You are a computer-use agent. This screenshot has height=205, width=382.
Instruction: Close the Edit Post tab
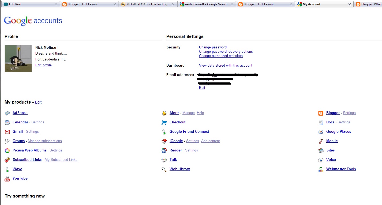(56, 4)
